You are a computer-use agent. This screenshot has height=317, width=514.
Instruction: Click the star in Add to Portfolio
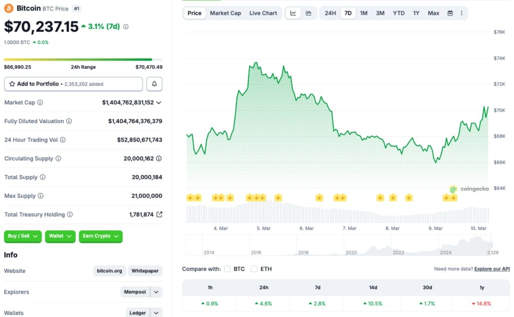pos(11,84)
